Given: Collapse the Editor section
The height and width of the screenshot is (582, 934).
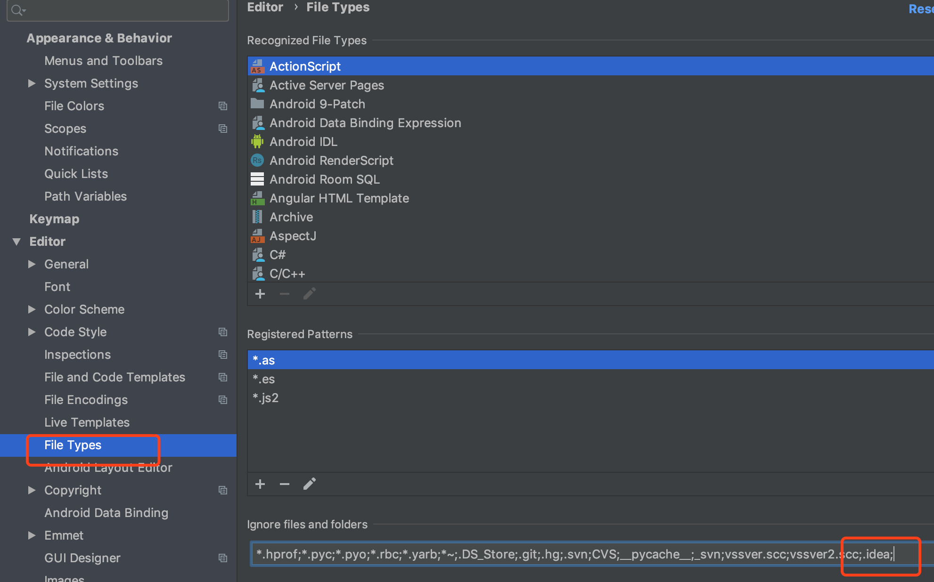Looking at the screenshot, I should (x=16, y=242).
